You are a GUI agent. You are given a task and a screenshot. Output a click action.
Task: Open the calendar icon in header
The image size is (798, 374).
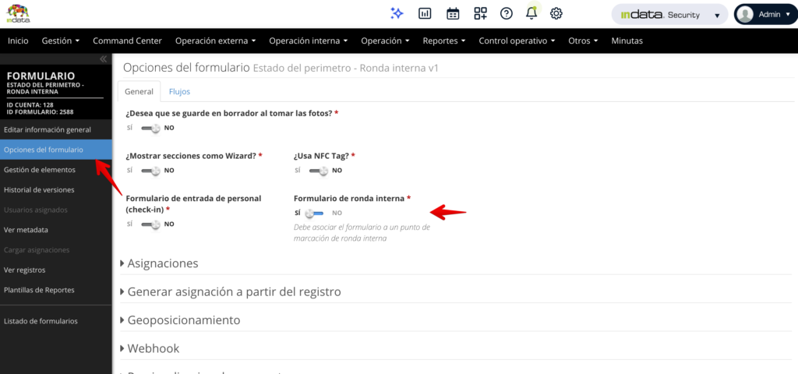tap(453, 13)
